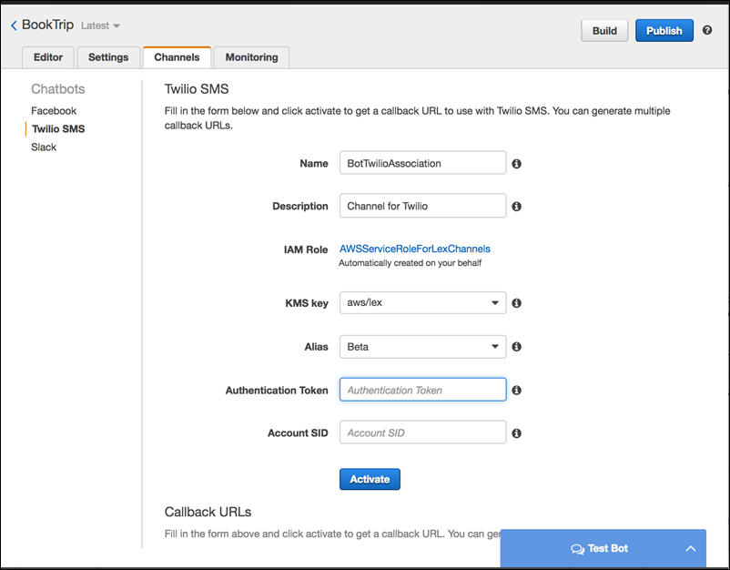This screenshot has height=570, width=730.
Task: Open the Settings tab
Action: tap(108, 57)
